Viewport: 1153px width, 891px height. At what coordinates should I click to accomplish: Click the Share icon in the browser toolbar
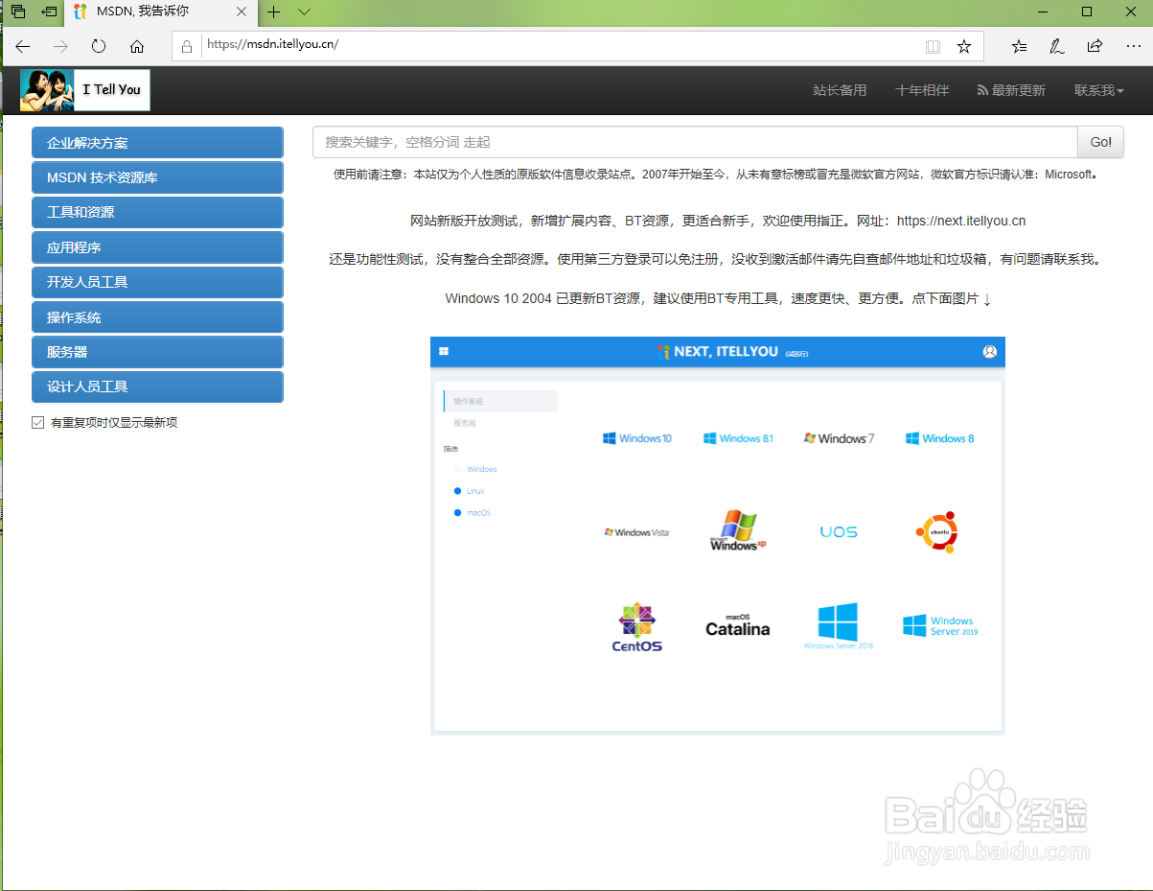[1095, 45]
